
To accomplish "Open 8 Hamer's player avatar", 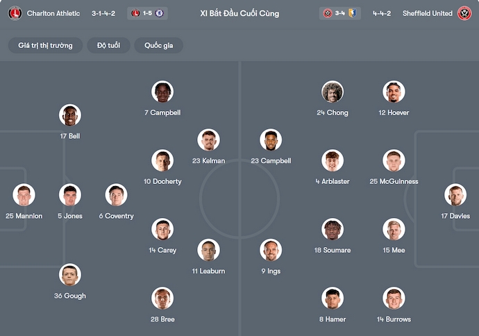I will tap(333, 299).
